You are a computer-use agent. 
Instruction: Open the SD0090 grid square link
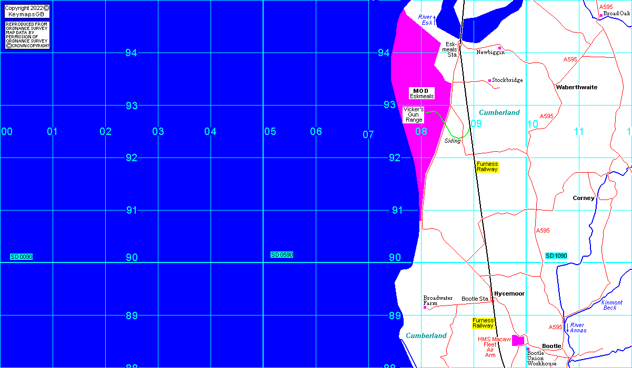pos(22,257)
